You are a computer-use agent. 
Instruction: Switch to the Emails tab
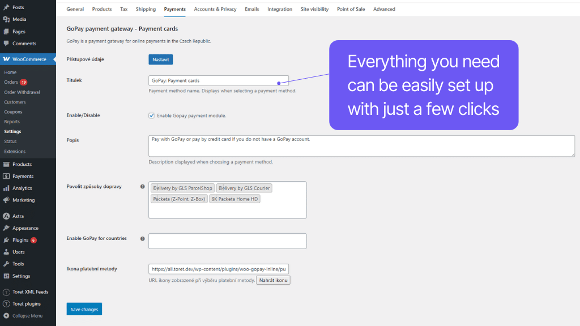pyautogui.click(x=251, y=9)
